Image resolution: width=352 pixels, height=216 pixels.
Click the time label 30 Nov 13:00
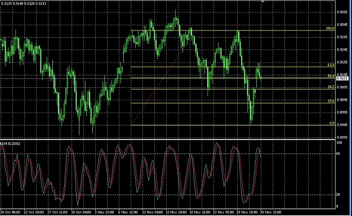[271, 212]
